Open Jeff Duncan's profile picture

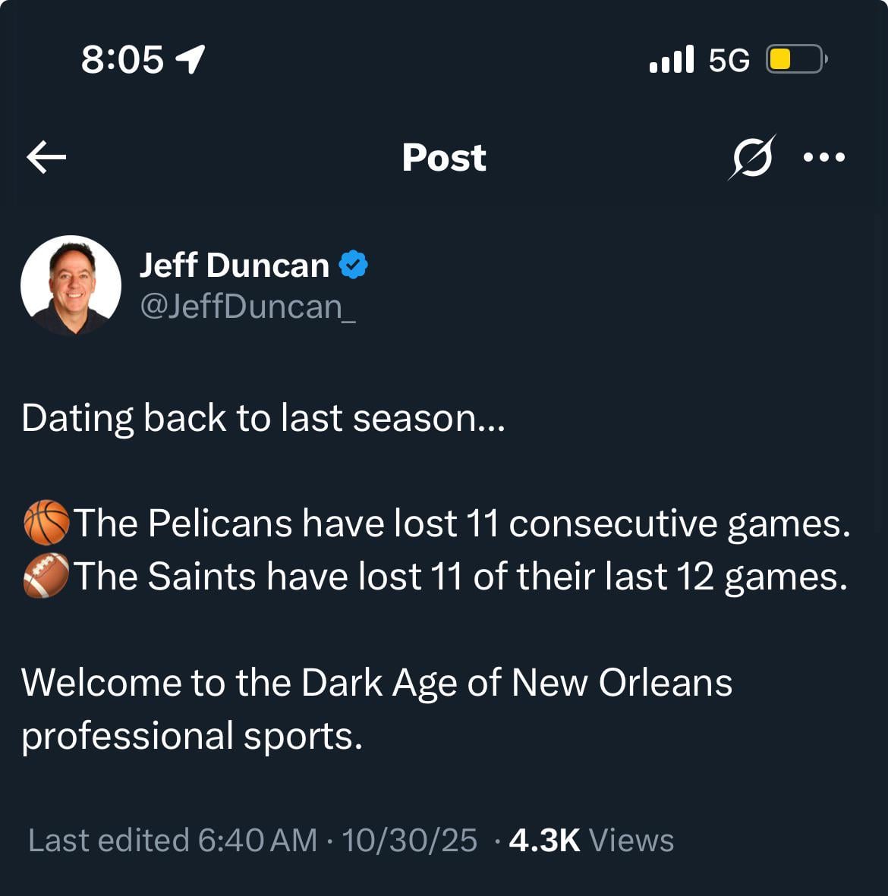tap(71, 285)
